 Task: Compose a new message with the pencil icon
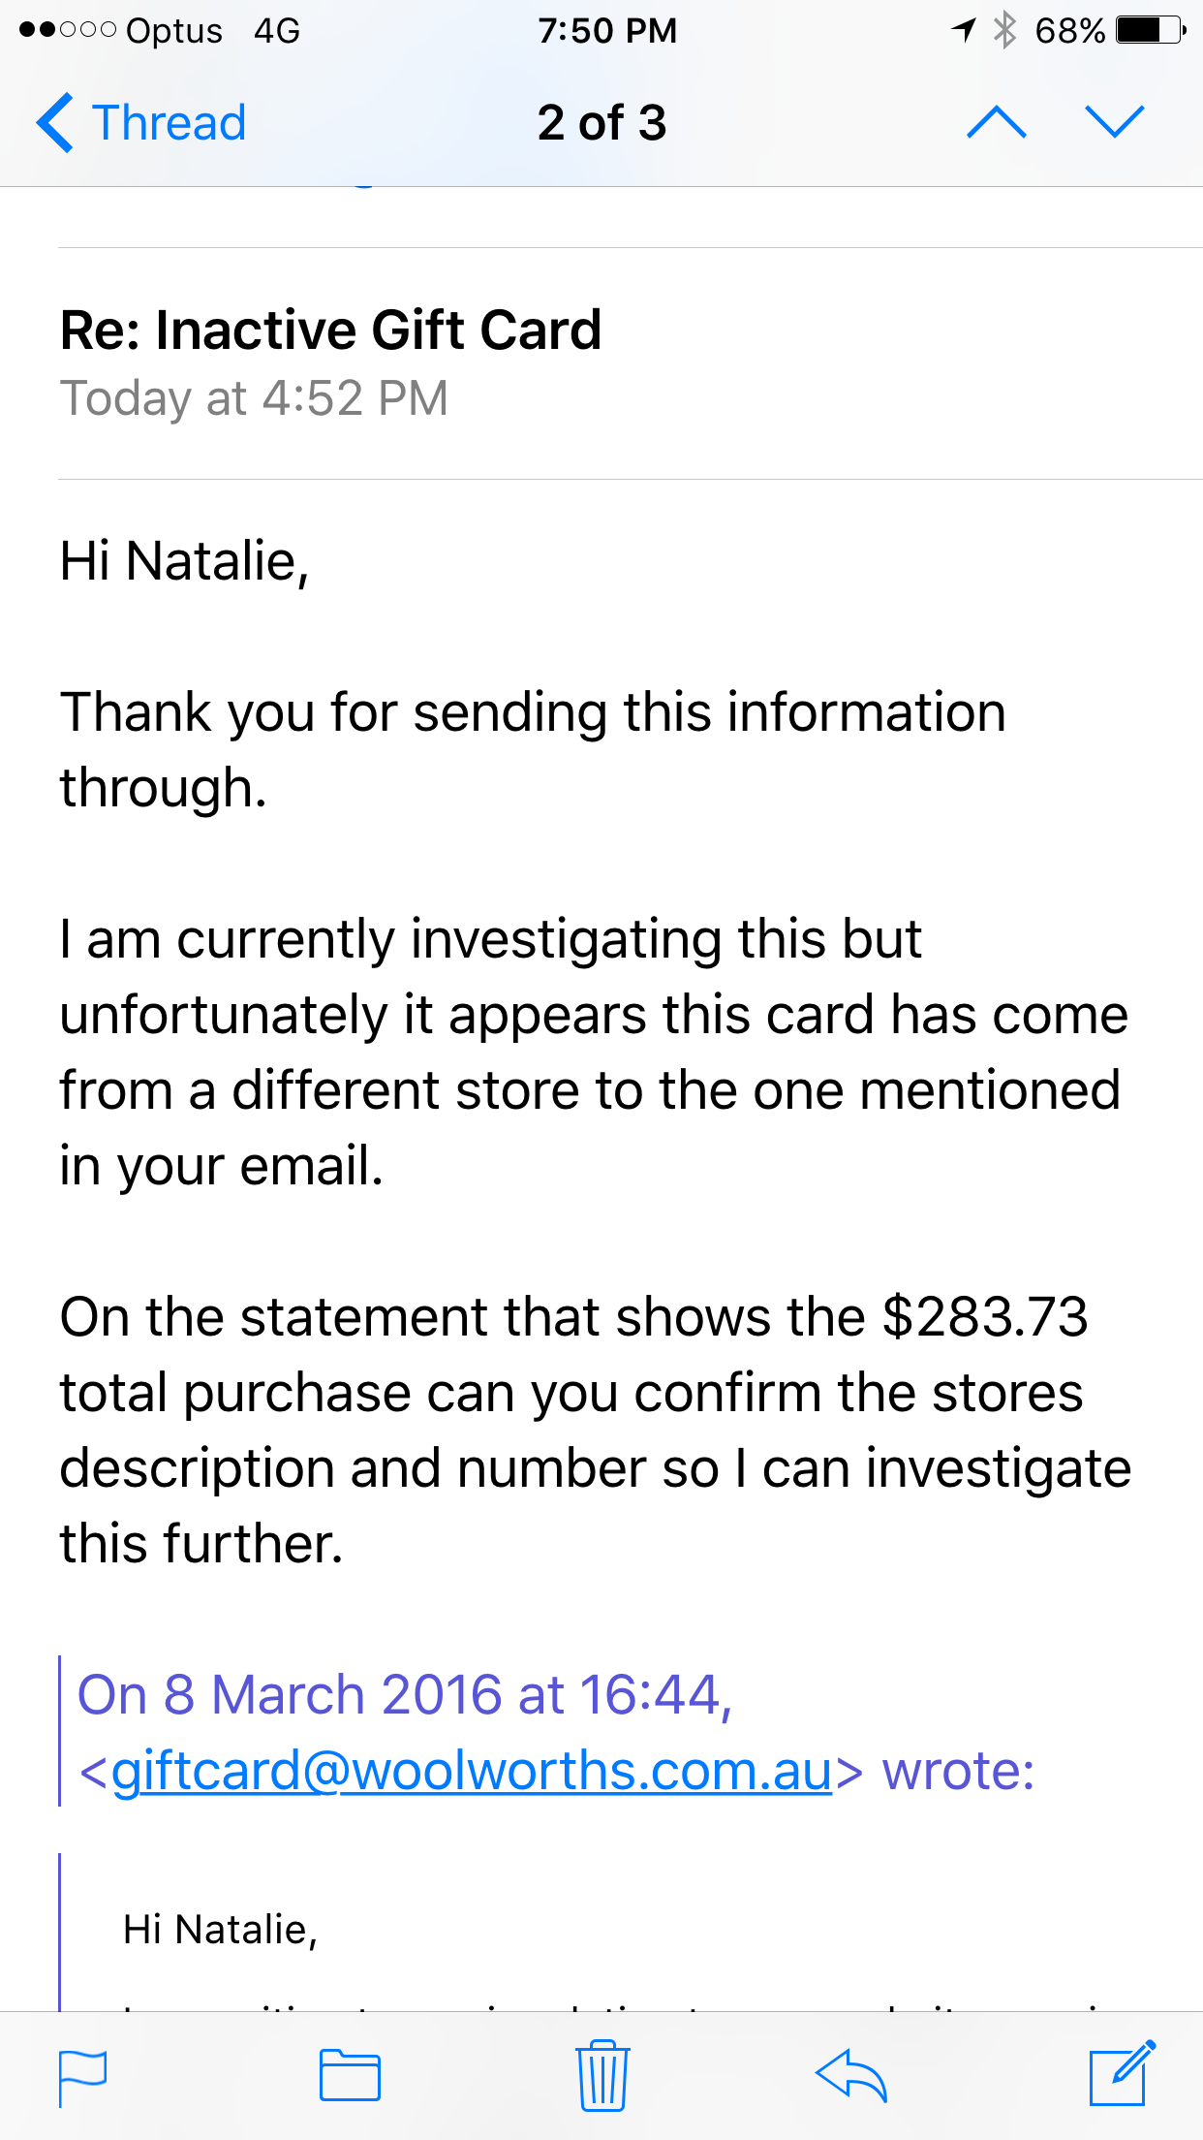pyautogui.click(x=1122, y=2073)
